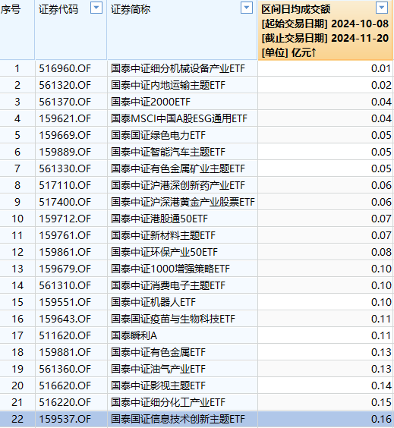Select turnover value 0.14 in row 20
394x428 pixels.
point(381,386)
